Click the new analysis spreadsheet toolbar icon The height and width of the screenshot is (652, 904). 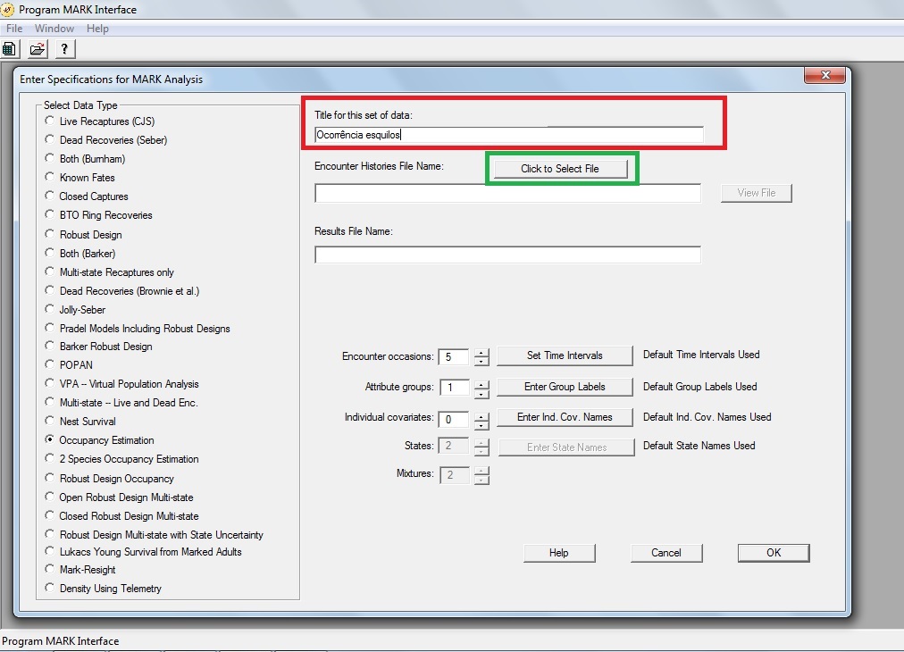coord(9,49)
